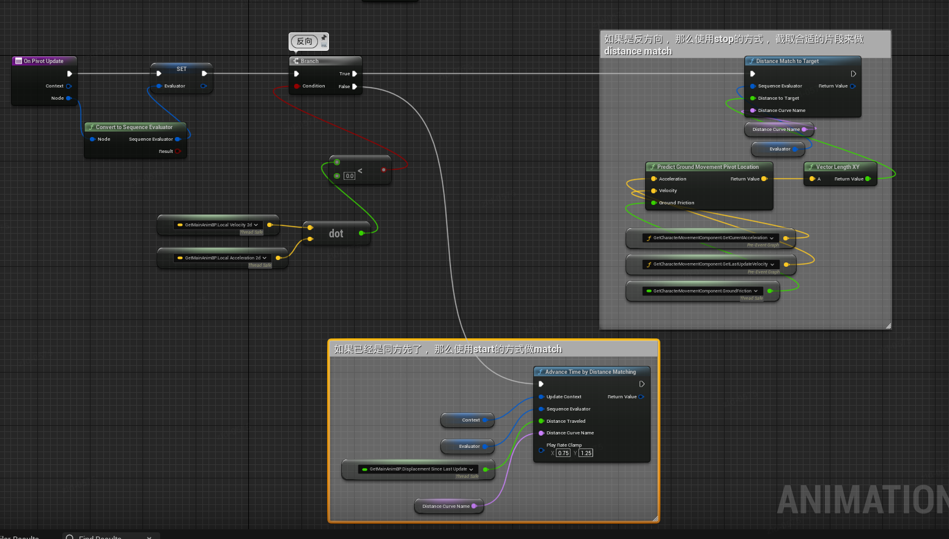The image size is (949, 539).
Task: Toggle comment bubble visibility under the pin icon
Action: (x=324, y=46)
